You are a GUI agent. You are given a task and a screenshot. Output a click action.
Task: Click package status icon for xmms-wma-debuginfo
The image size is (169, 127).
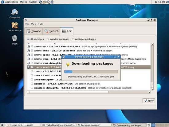pyautogui.click(x=29, y=63)
